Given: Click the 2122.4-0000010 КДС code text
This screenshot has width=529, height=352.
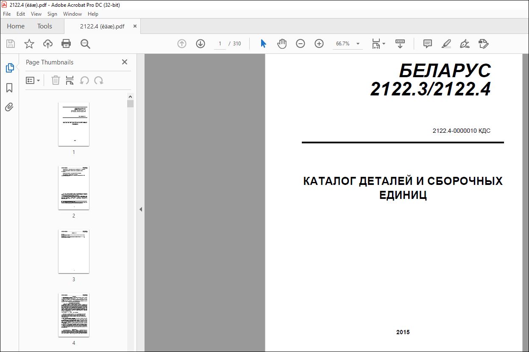Looking at the screenshot, I should pos(462,131).
